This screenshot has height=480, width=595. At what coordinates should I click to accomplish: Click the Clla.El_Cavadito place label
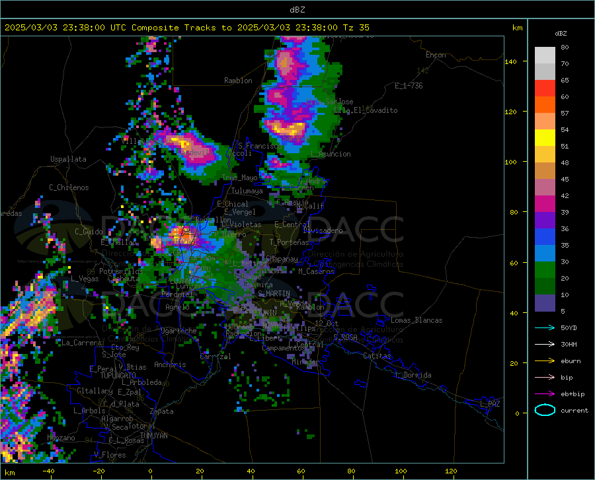click(x=366, y=110)
